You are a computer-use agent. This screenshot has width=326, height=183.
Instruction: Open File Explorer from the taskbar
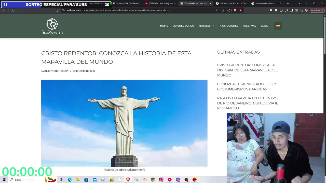click(x=78, y=180)
